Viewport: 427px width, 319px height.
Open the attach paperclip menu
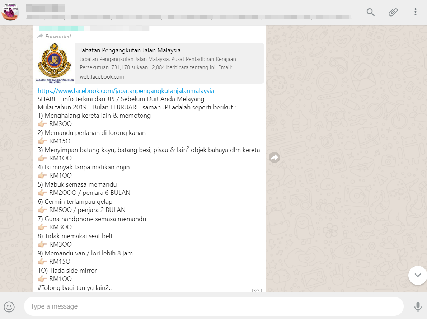click(393, 12)
